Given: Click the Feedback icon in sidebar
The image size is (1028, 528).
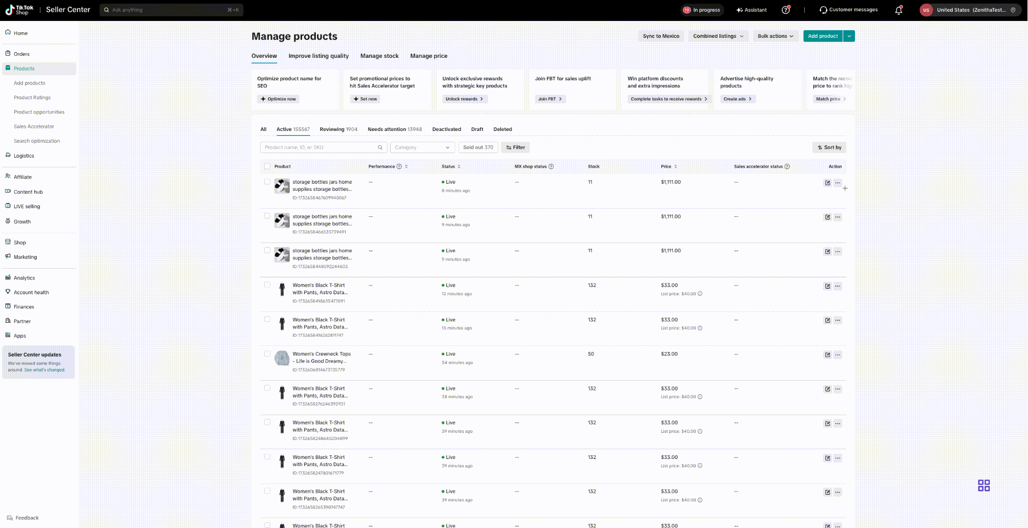Looking at the screenshot, I should (x=10, y=518).
